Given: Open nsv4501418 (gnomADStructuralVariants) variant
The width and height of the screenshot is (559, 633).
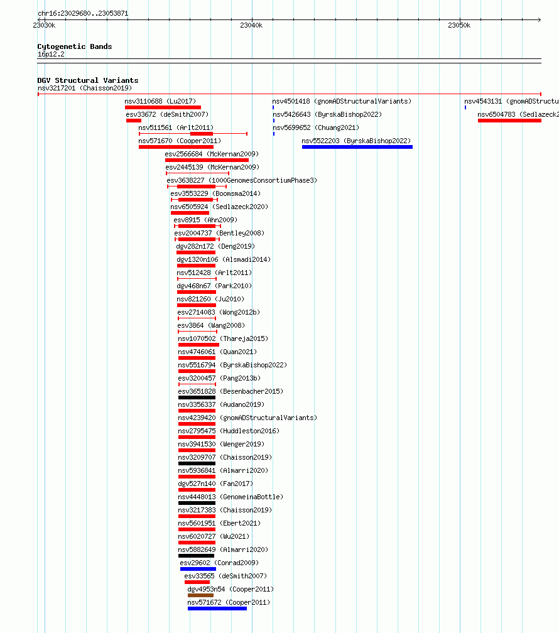Looking at the screenshot, I should point(342,101).
